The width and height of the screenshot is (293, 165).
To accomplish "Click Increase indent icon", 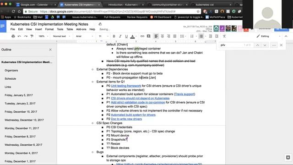I will [217, 36].
